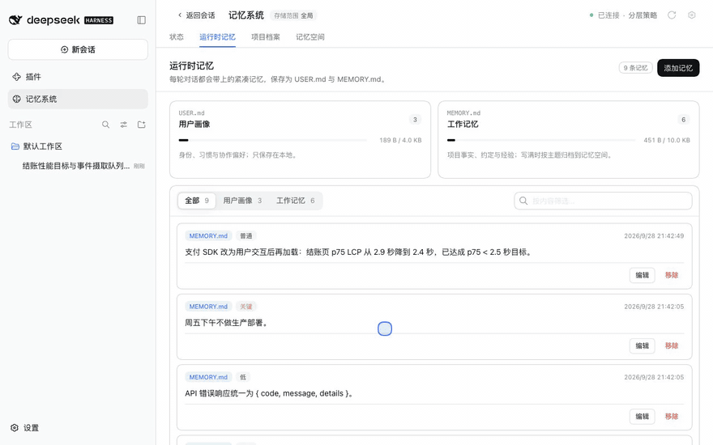
Task: Click the MEMORY.md tag on 支付 SDK entry
Action: 208,236
